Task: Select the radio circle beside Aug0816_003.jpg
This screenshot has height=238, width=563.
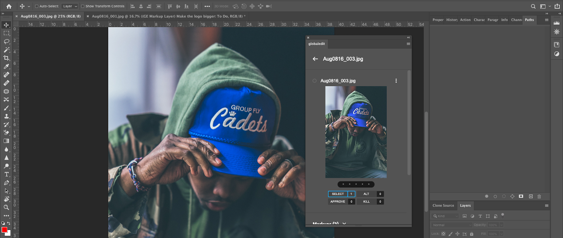Action: (315, 81)
